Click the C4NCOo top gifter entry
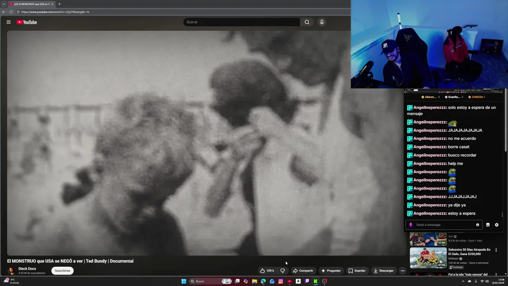 point(477,97)
